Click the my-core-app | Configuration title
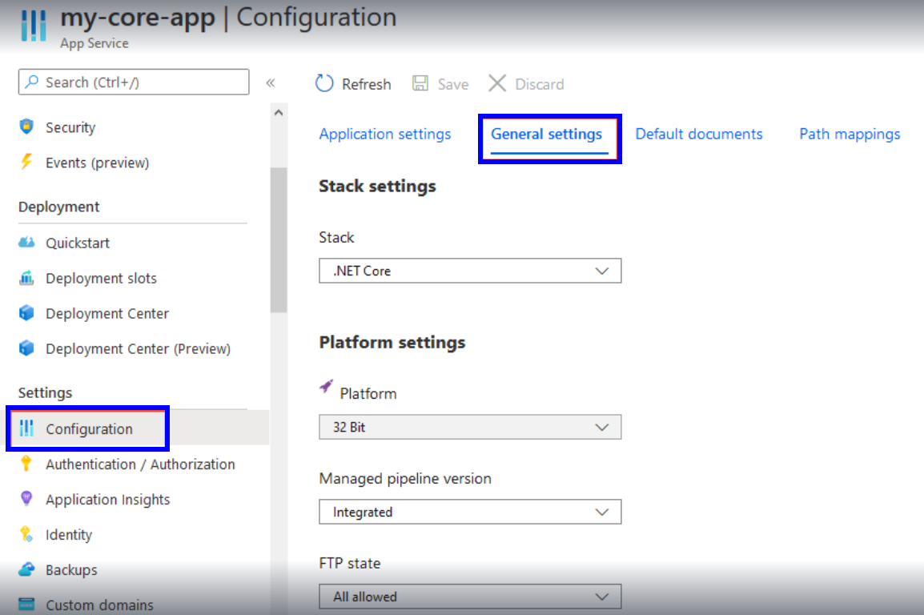The image size is (924, 615). coord(229,18)
